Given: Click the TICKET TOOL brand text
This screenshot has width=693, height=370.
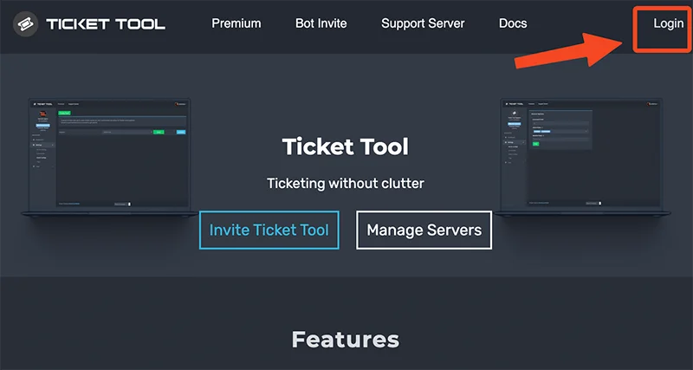Looking at the screenshot, I should pos(106,24).
